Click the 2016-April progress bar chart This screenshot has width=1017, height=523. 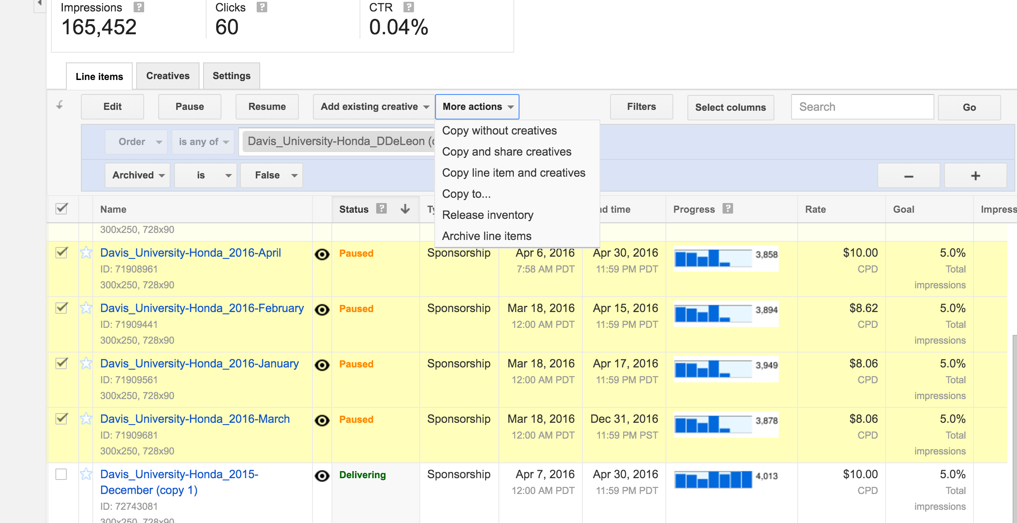click(713, 258)
